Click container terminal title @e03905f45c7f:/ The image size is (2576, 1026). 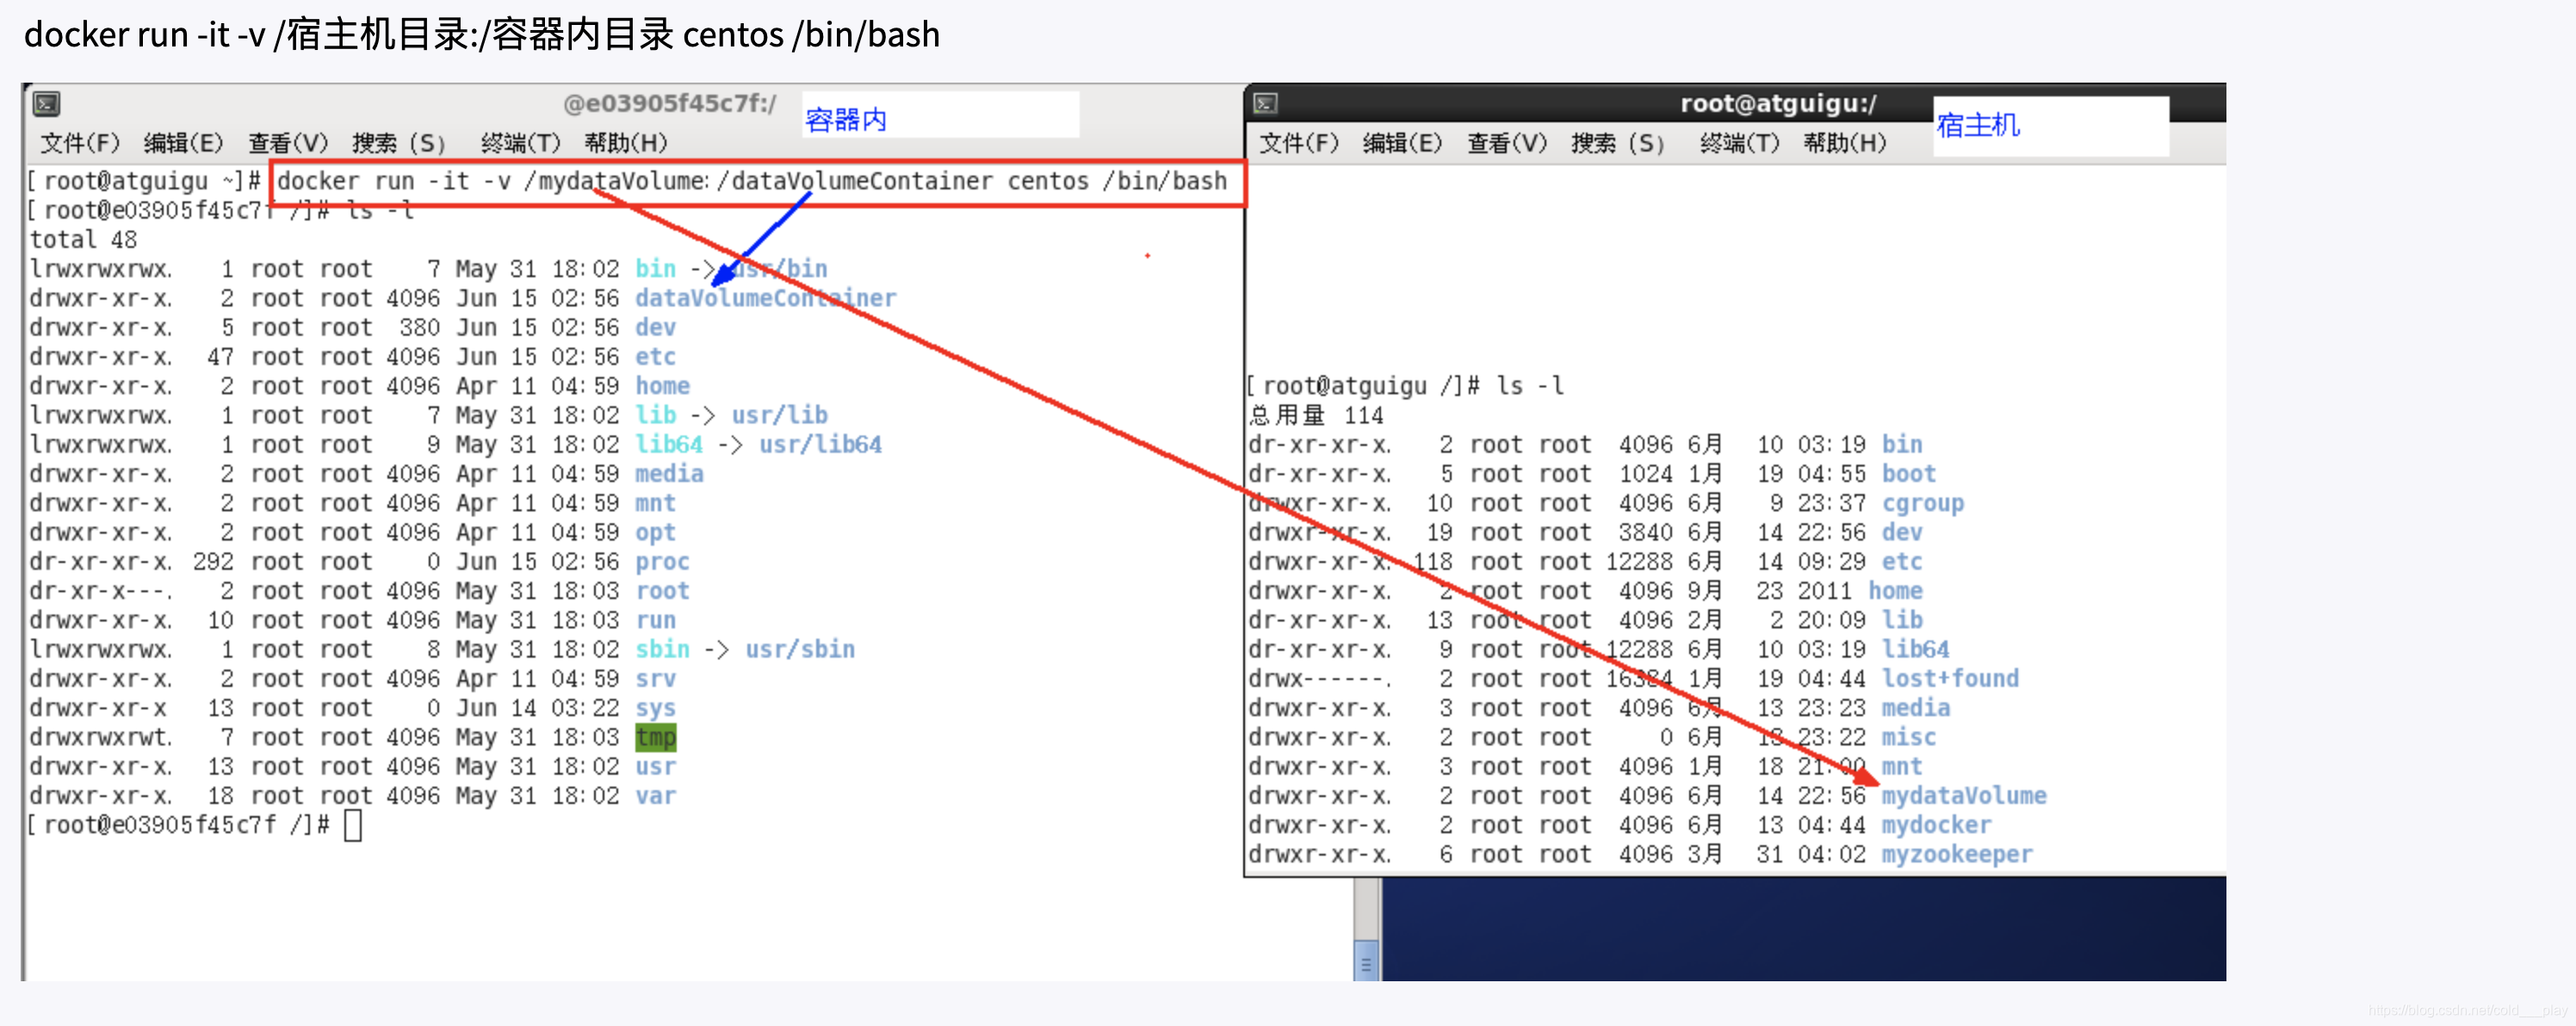[x=669, y=103]
